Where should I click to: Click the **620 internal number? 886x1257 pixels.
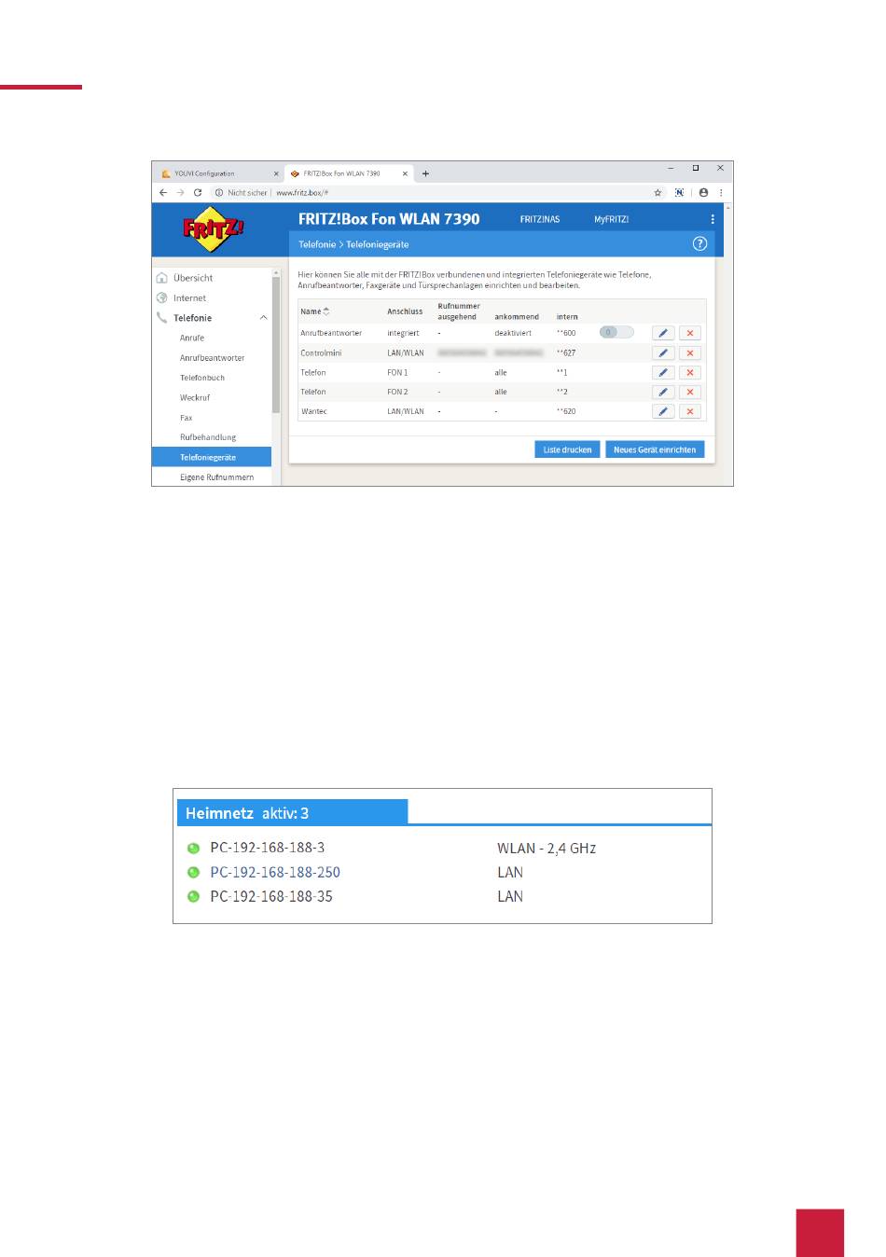pos(566,411)
